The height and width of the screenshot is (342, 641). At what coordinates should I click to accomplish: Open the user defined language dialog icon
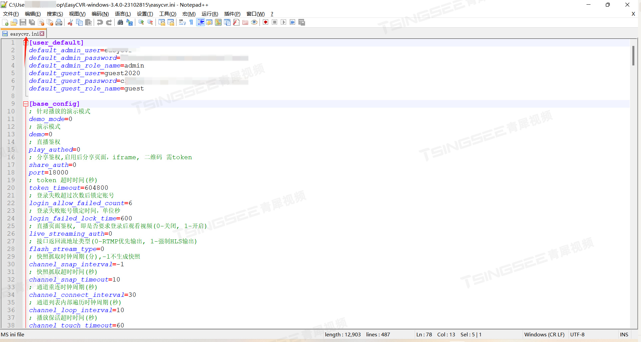pos(209,22)
